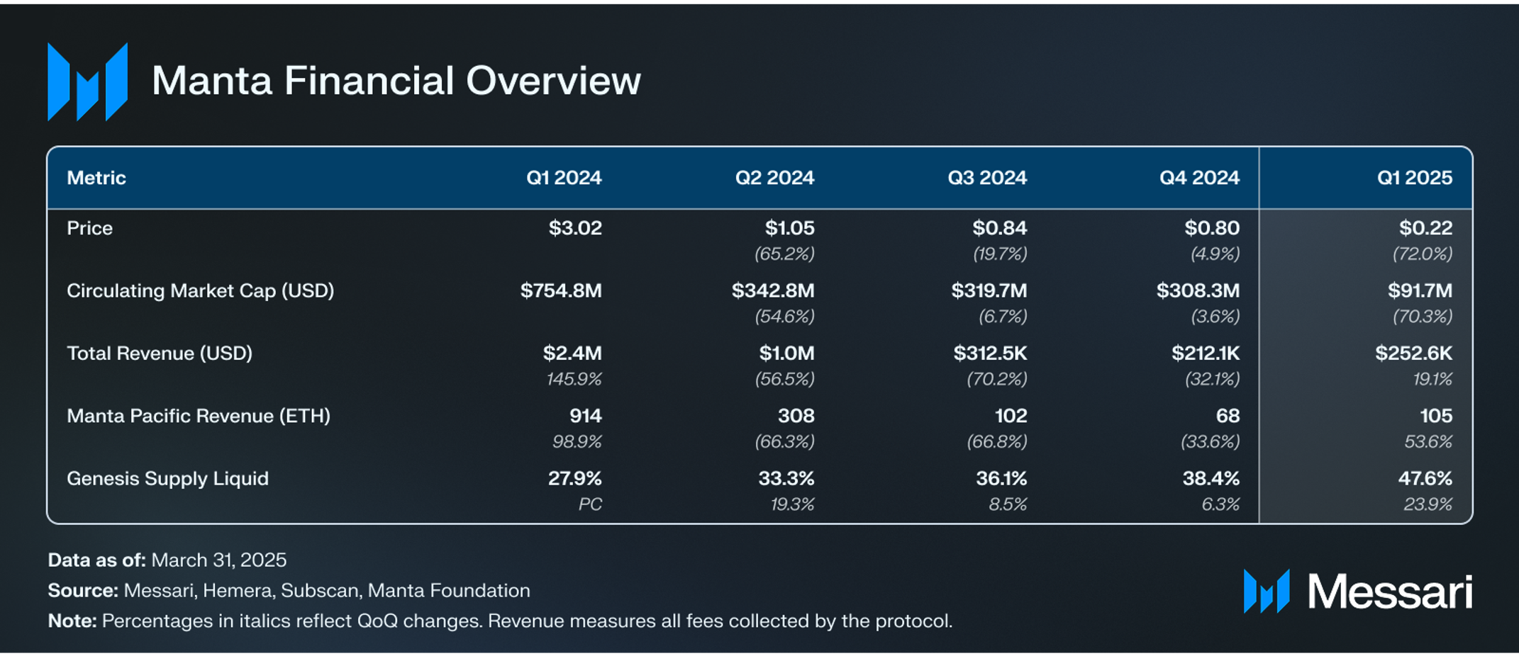Click the 'Q1 2024' column header

(564, 178)
